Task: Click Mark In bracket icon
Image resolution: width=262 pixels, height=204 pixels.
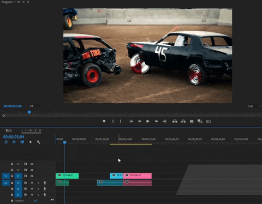Action: [x=113, y=121]
